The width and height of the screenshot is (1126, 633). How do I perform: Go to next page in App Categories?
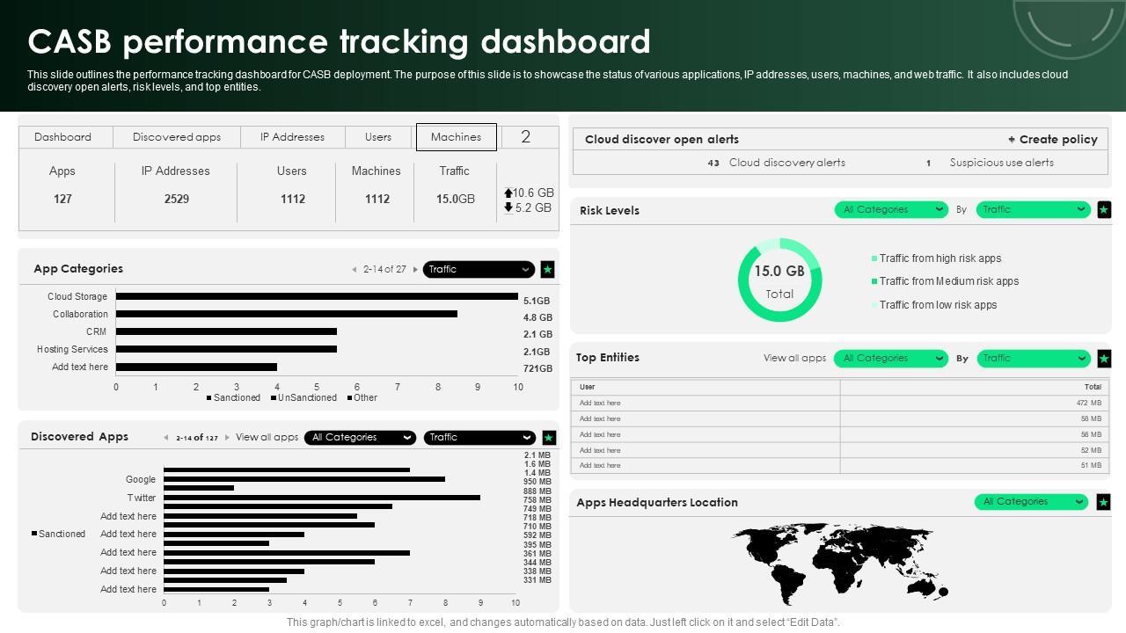(415, 270)
